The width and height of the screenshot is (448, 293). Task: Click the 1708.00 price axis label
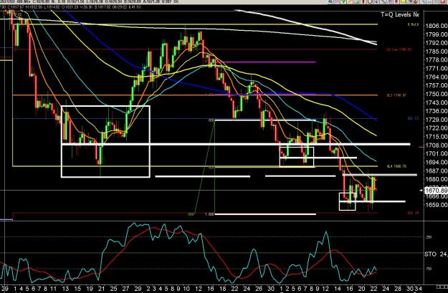437,145
